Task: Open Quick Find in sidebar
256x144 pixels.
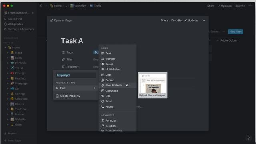Action: (13, 19)
